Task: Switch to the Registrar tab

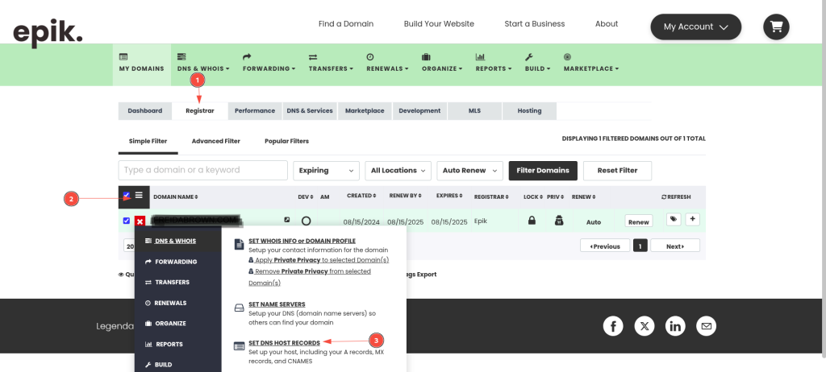Action: point(200,111)
